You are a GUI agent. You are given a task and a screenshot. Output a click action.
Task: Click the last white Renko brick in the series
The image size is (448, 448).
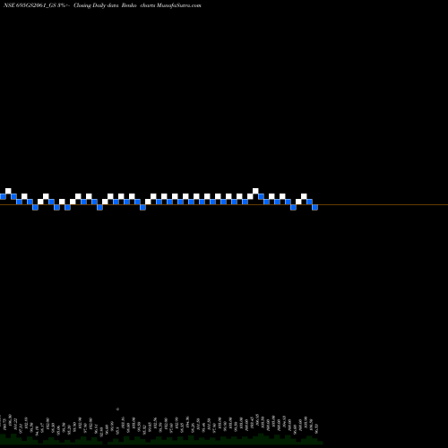(x=304, y=196)
